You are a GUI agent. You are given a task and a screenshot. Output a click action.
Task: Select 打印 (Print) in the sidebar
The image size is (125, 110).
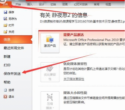(x=7, y=65)
